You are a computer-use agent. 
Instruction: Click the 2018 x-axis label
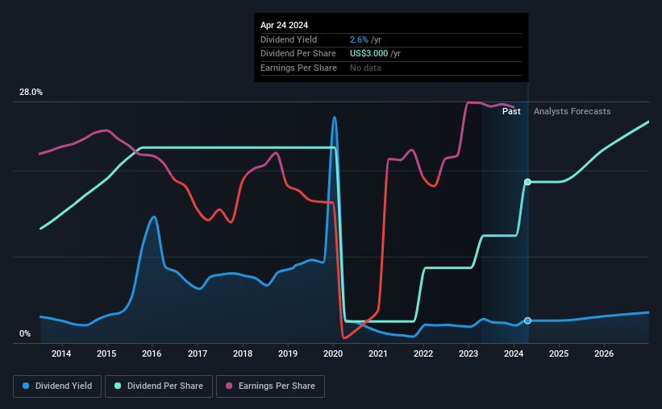[x=243, y=353]
